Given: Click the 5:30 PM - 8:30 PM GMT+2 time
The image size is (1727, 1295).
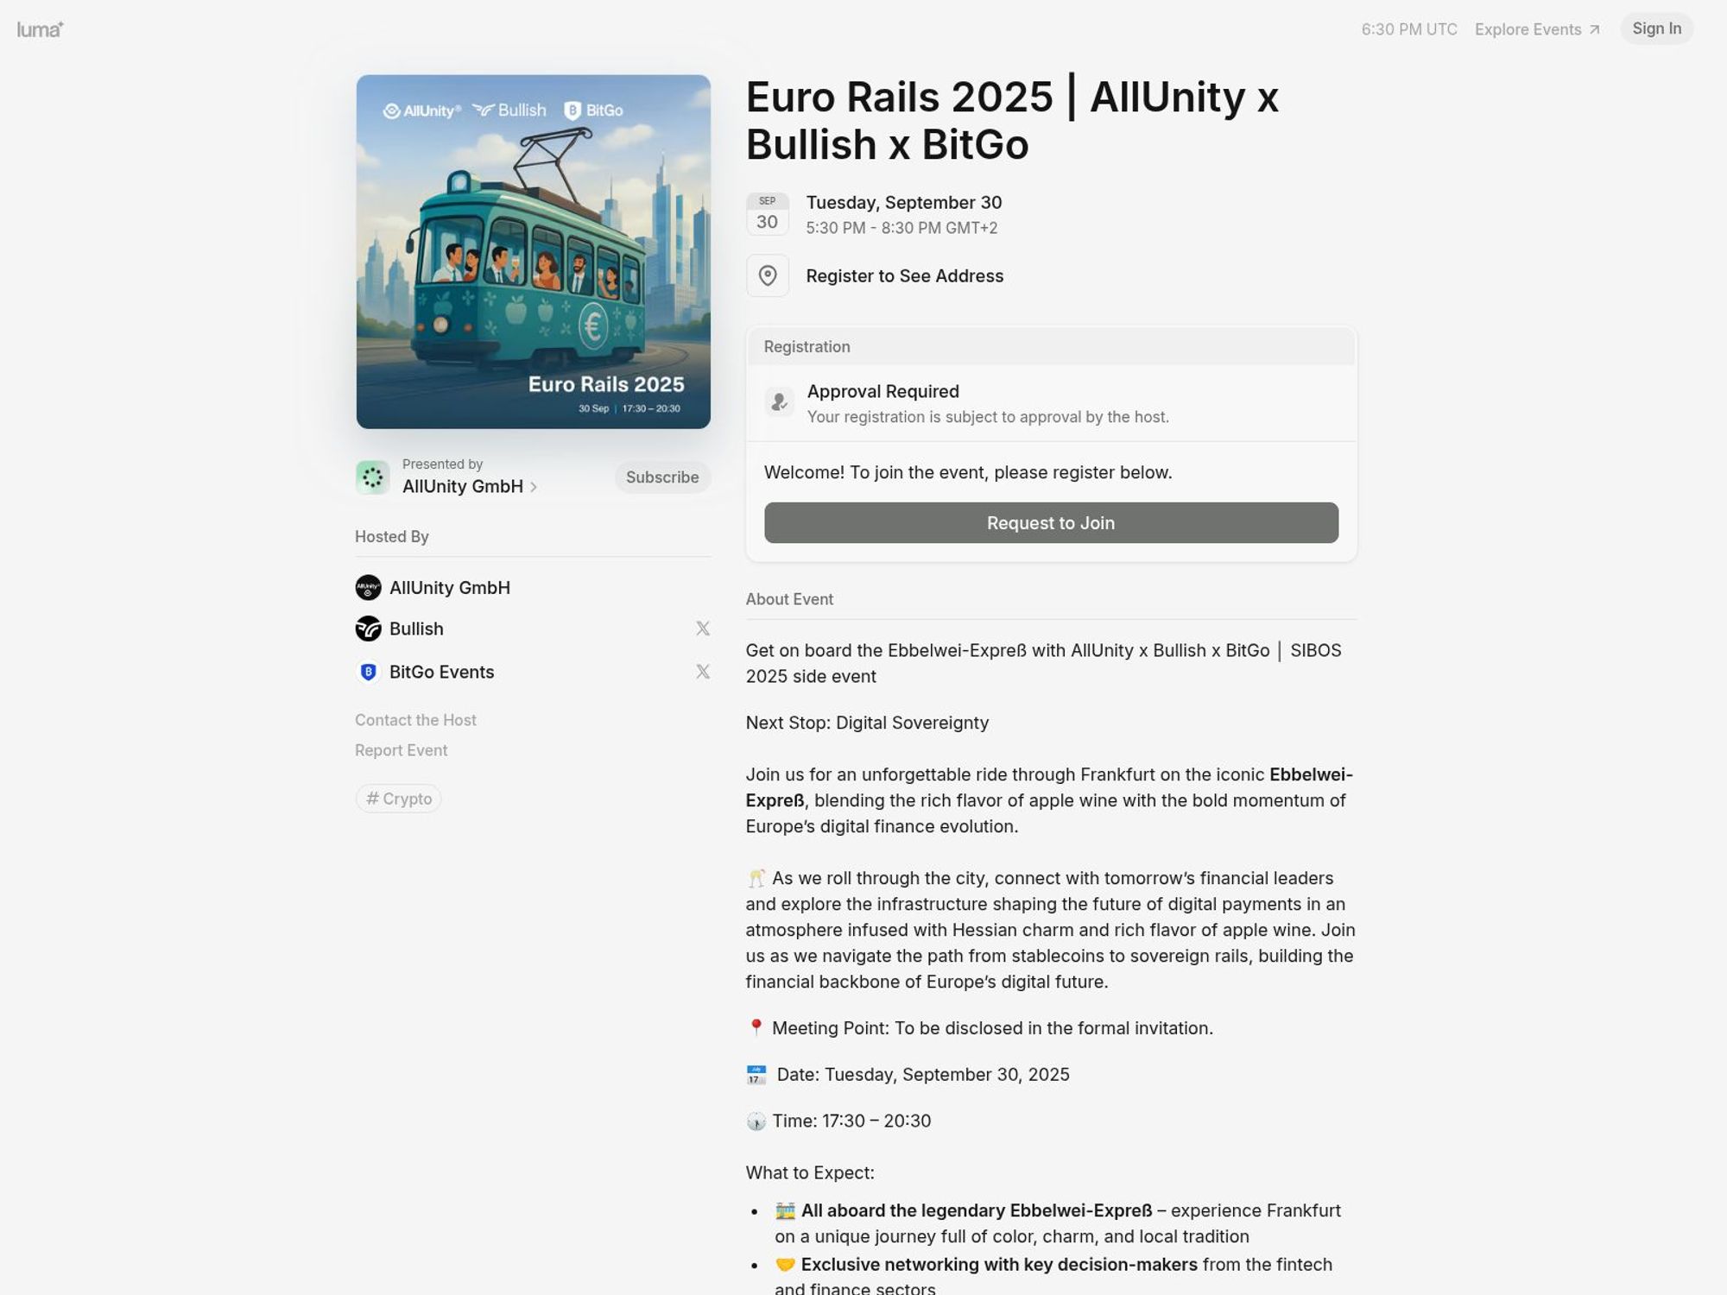Looking at the screenshot, I should [901, 228].
